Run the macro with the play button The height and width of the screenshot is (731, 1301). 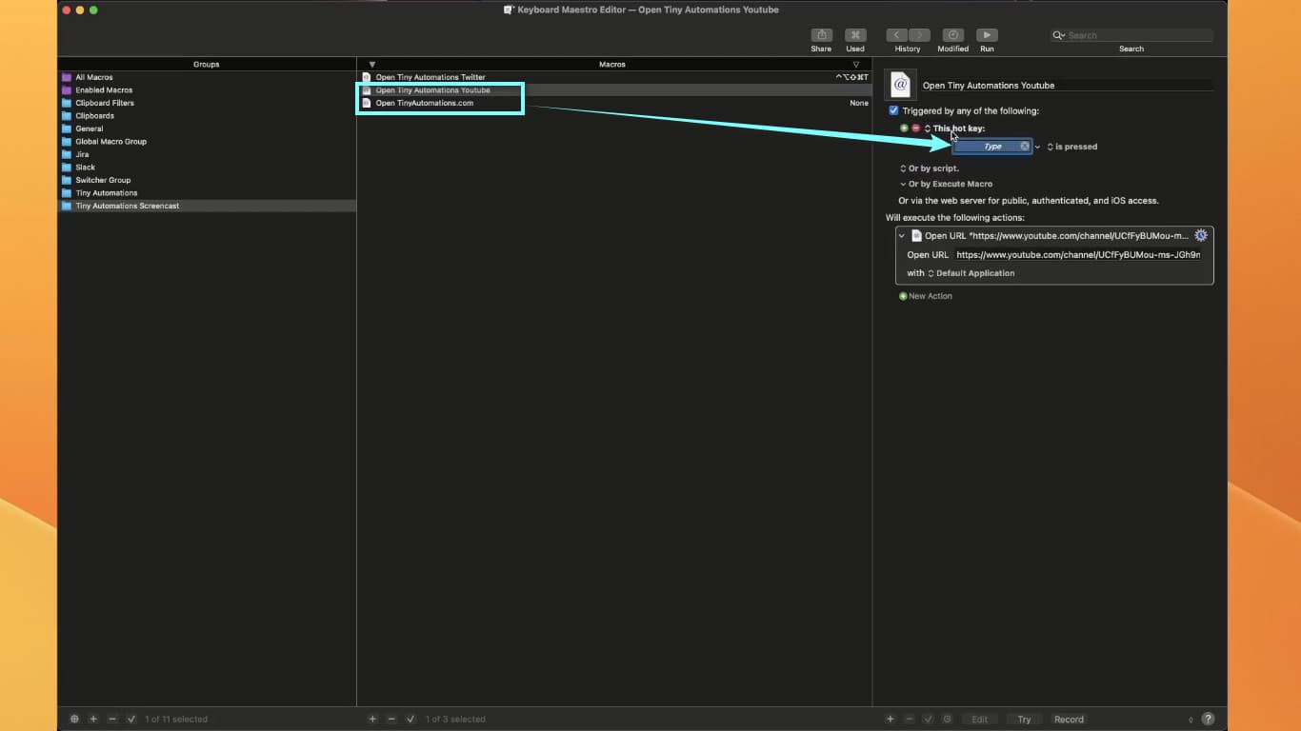point(987,35)
